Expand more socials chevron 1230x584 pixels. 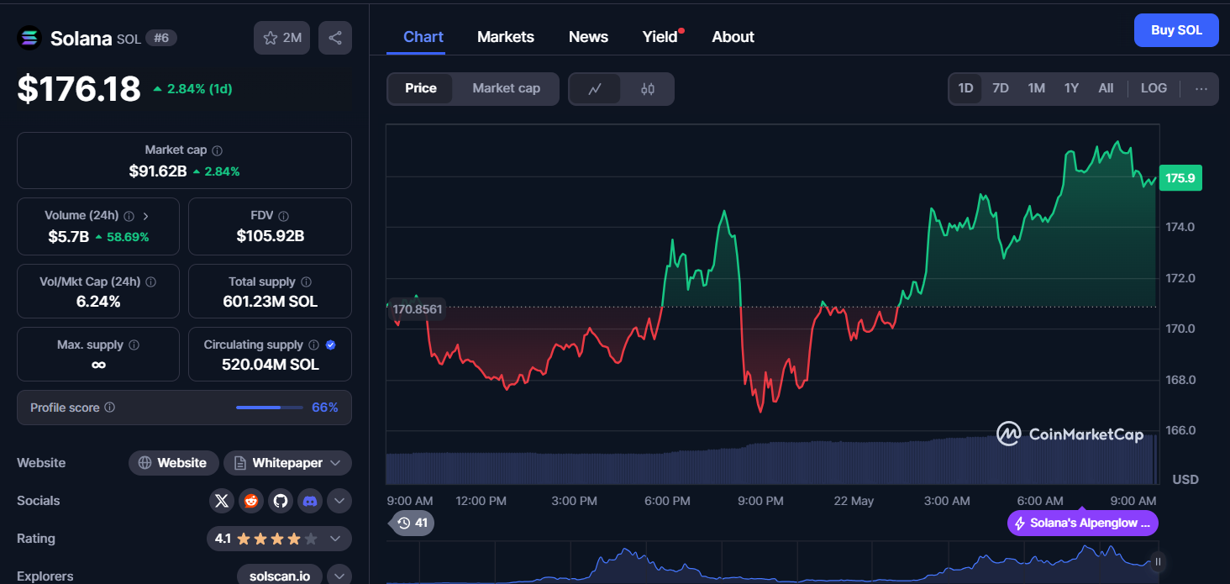pyautogui.click(x=339, y=502)
